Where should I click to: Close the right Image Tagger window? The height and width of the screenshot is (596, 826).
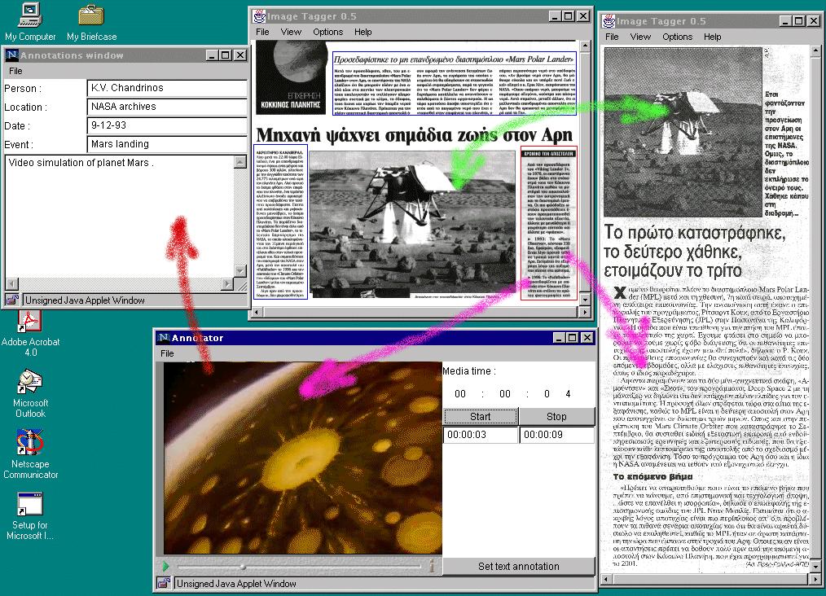[814, 20]
